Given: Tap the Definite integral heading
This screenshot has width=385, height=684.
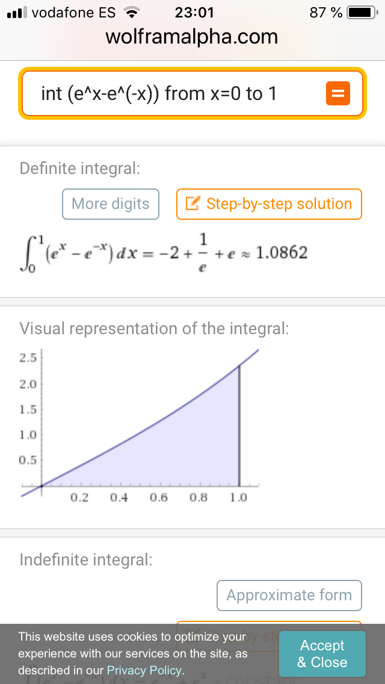Looking at the screenshot, I should (x=80, y=168).
